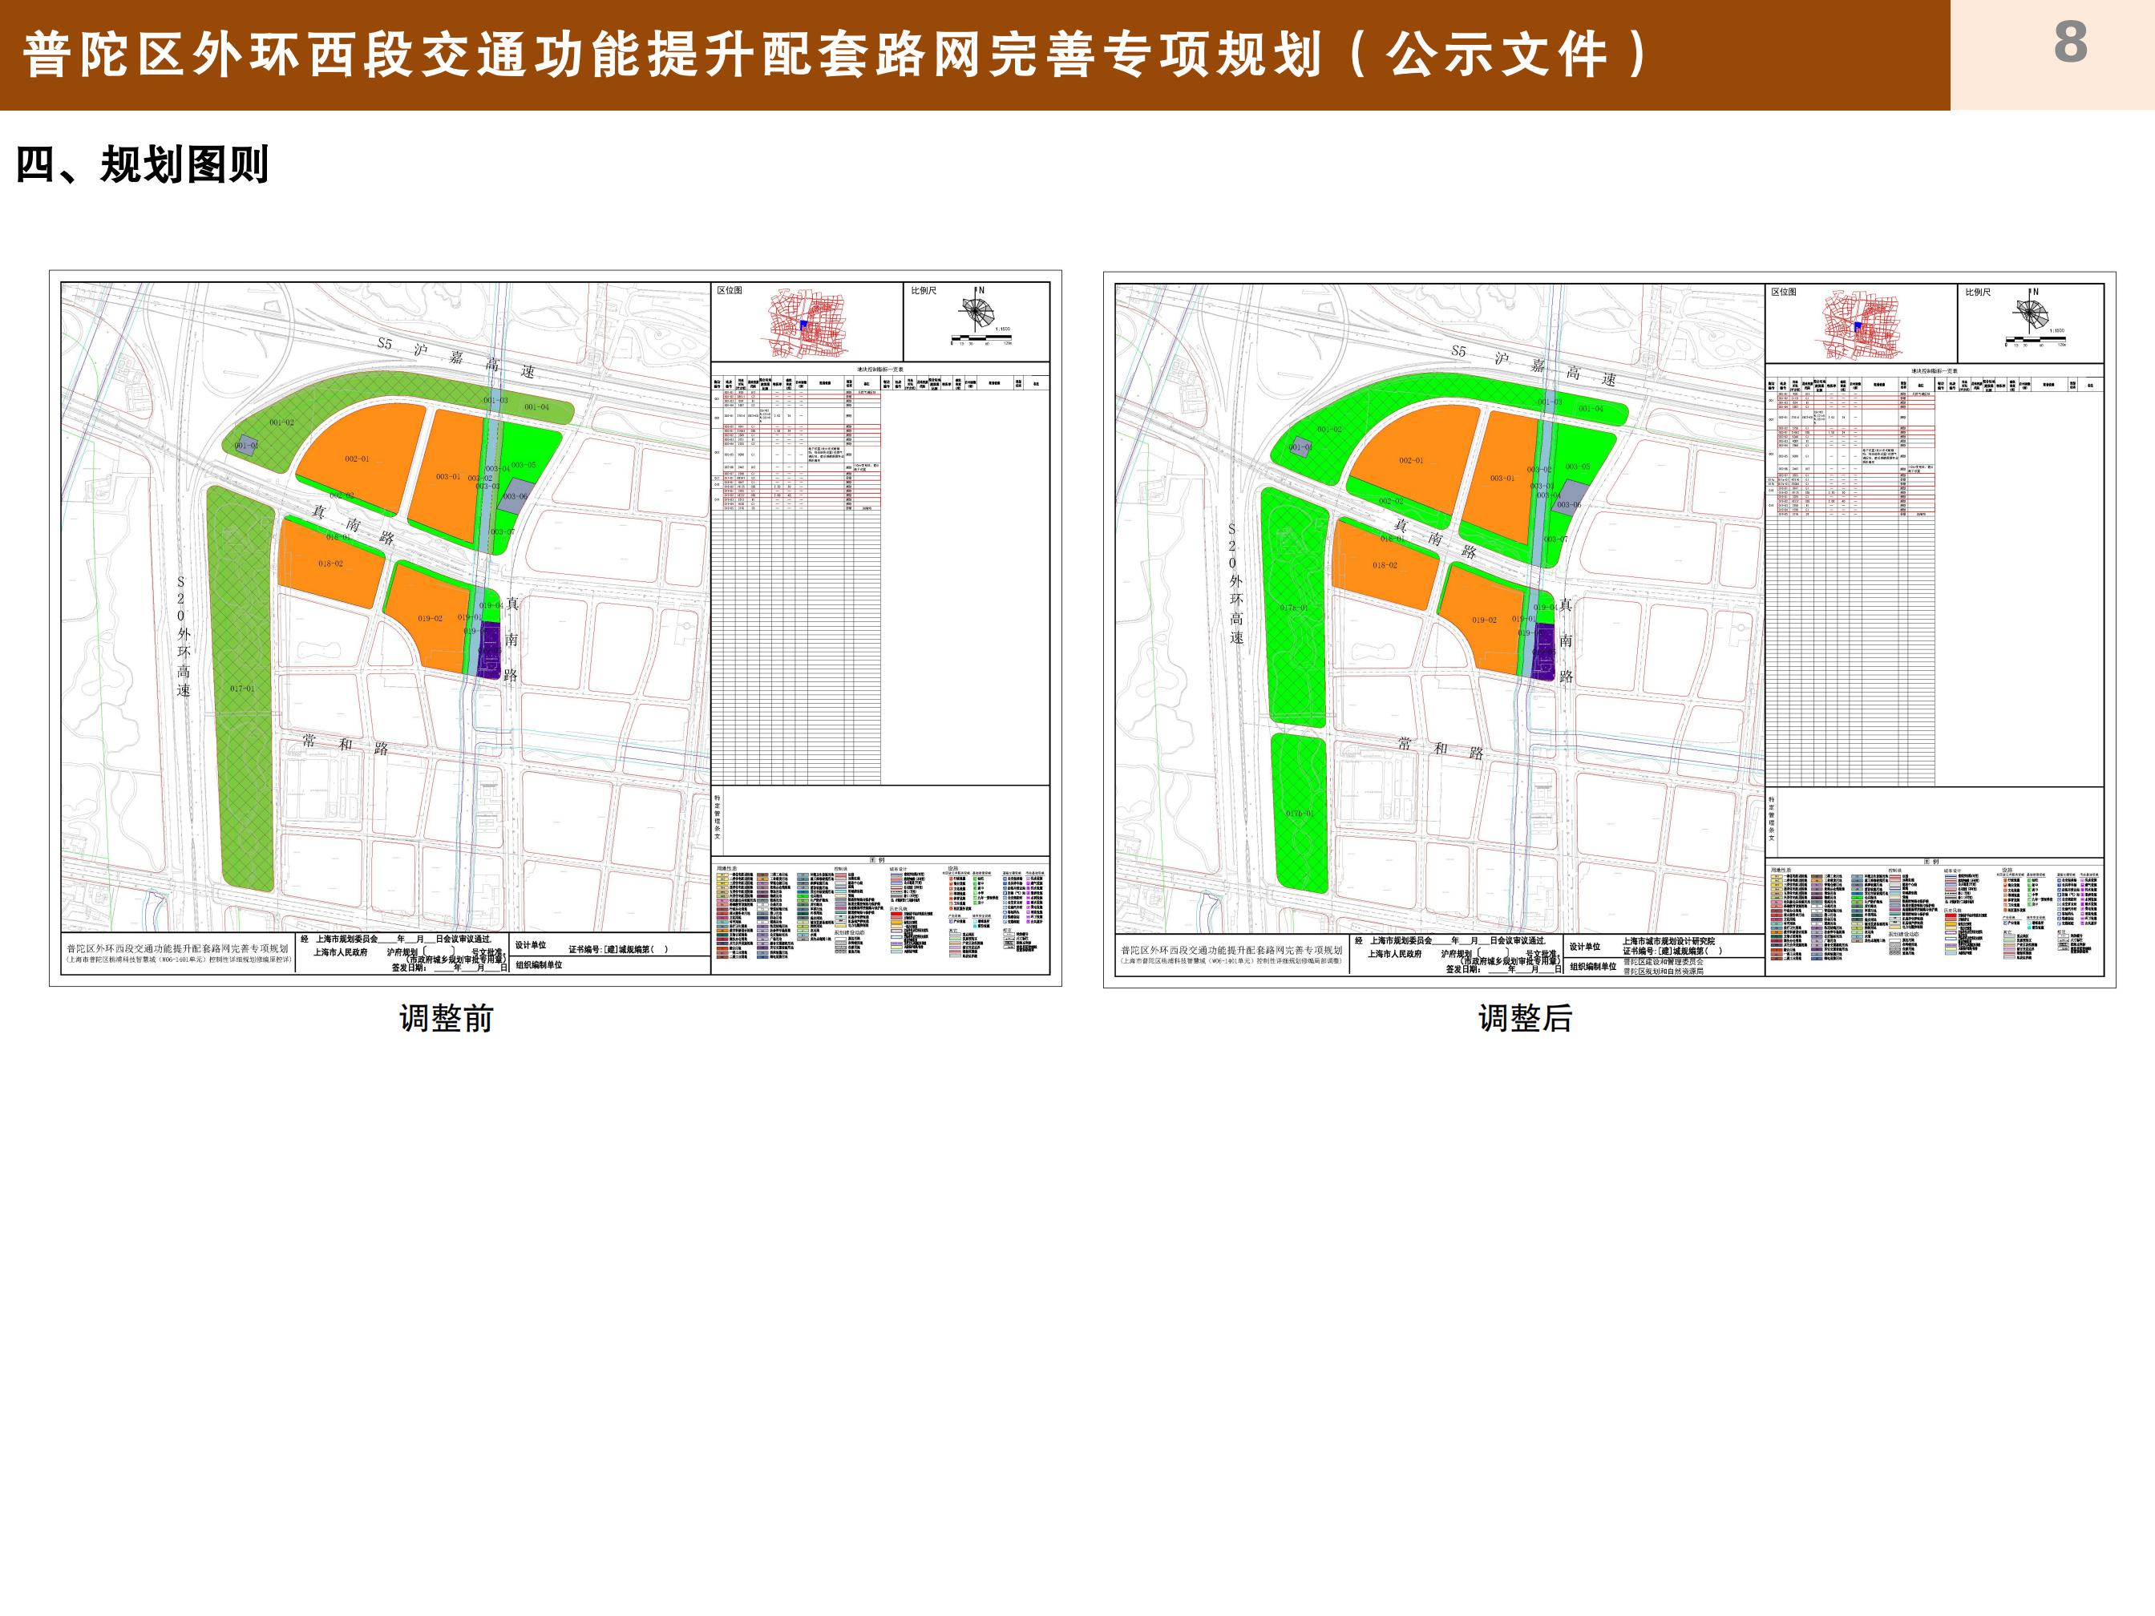Click the small gray 001-01 square in 调整前 map
The height and width of the screenshot is (1616, 2155).
pyautogui.click(x=248, y=445)
